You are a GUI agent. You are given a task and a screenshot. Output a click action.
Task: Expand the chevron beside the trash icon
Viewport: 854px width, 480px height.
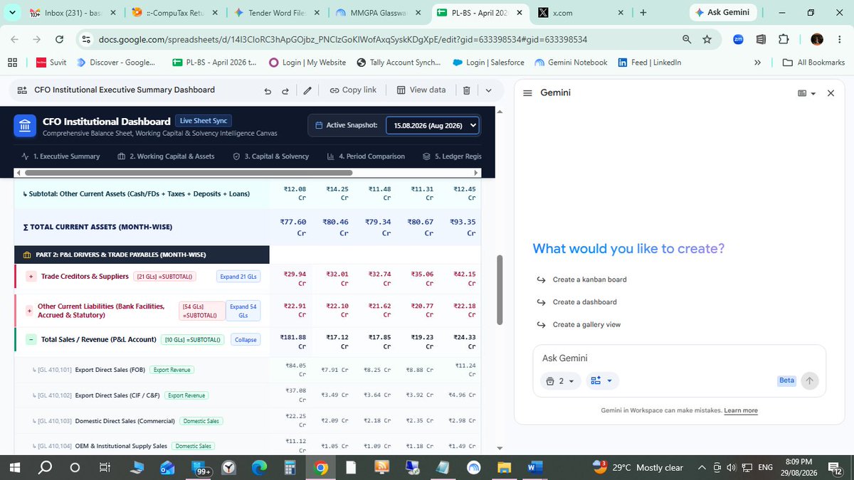pyautogui.click(x=488, y=90)
